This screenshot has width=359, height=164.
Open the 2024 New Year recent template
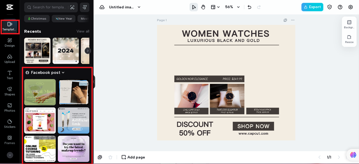tap(66, 51)
